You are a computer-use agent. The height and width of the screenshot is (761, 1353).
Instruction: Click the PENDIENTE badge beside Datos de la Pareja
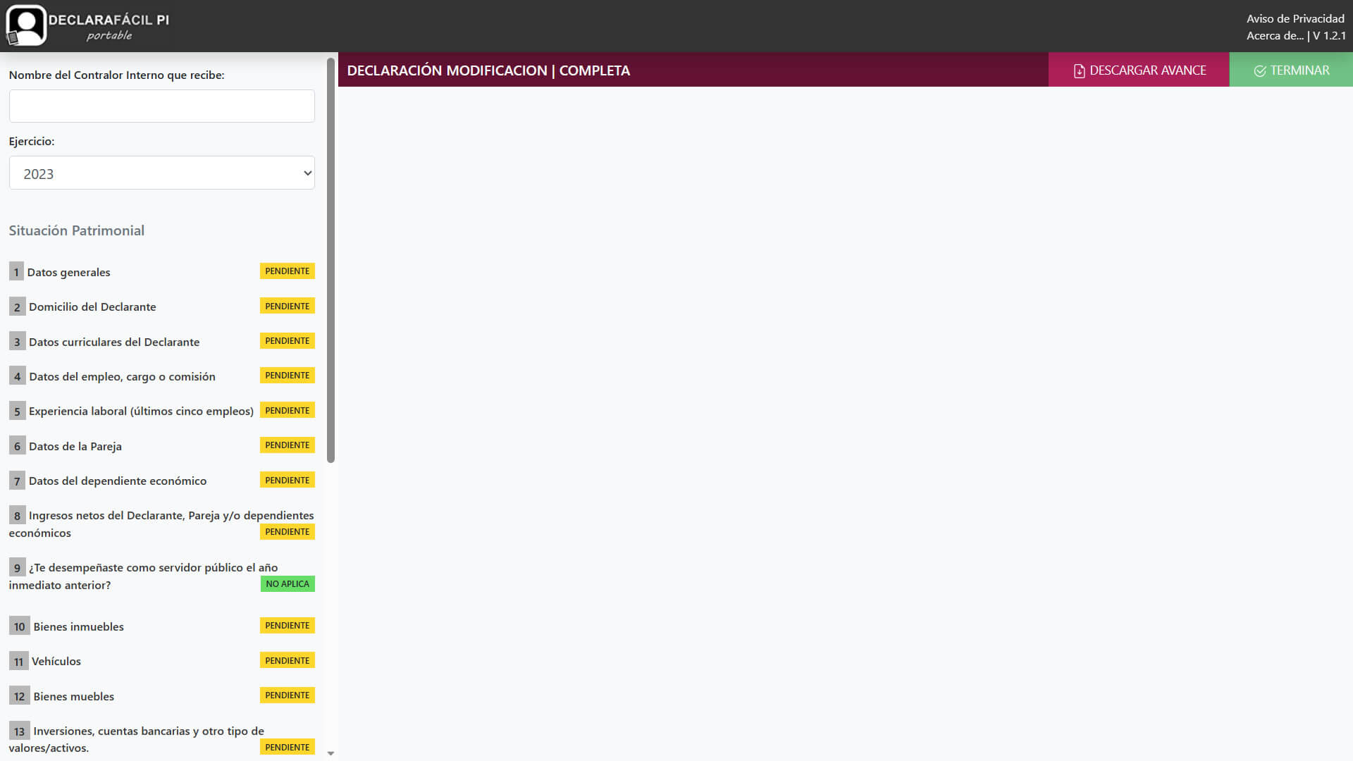coord(288,445)
